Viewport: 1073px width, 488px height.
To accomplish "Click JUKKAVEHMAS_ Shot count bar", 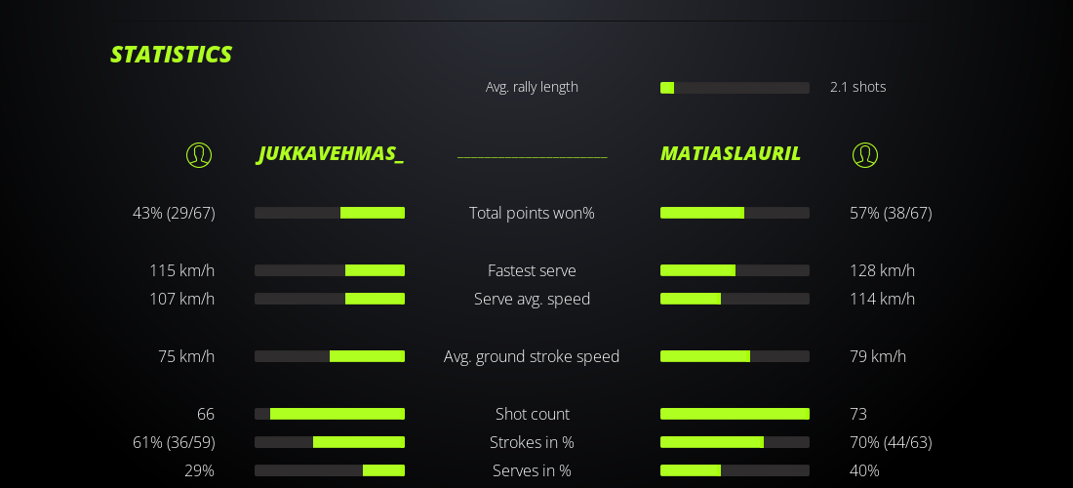I will tap(330, 414).
